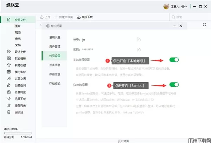
Task: Open the settings gear dropdown near 工具人
Action: coord(184,6)
